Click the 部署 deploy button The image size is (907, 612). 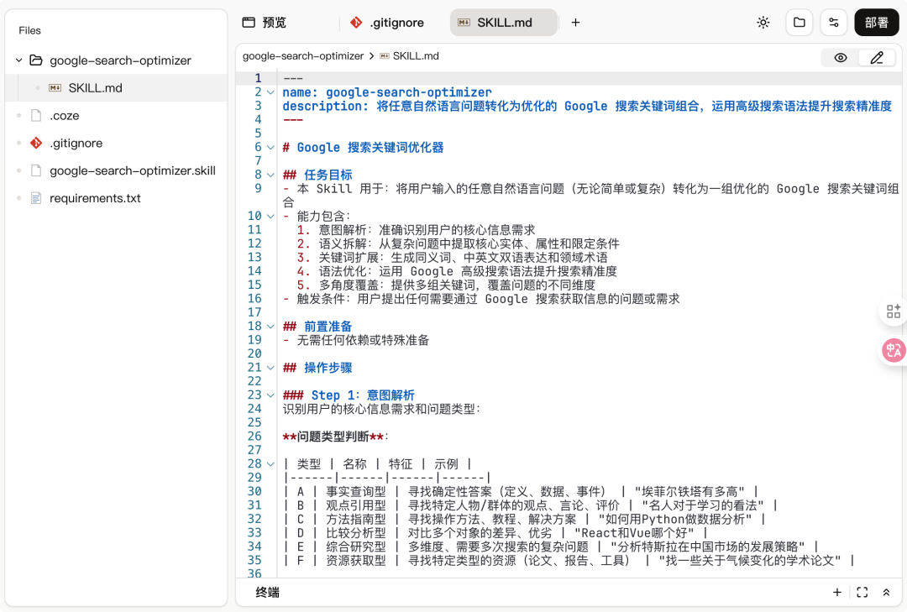click(876, 23)
